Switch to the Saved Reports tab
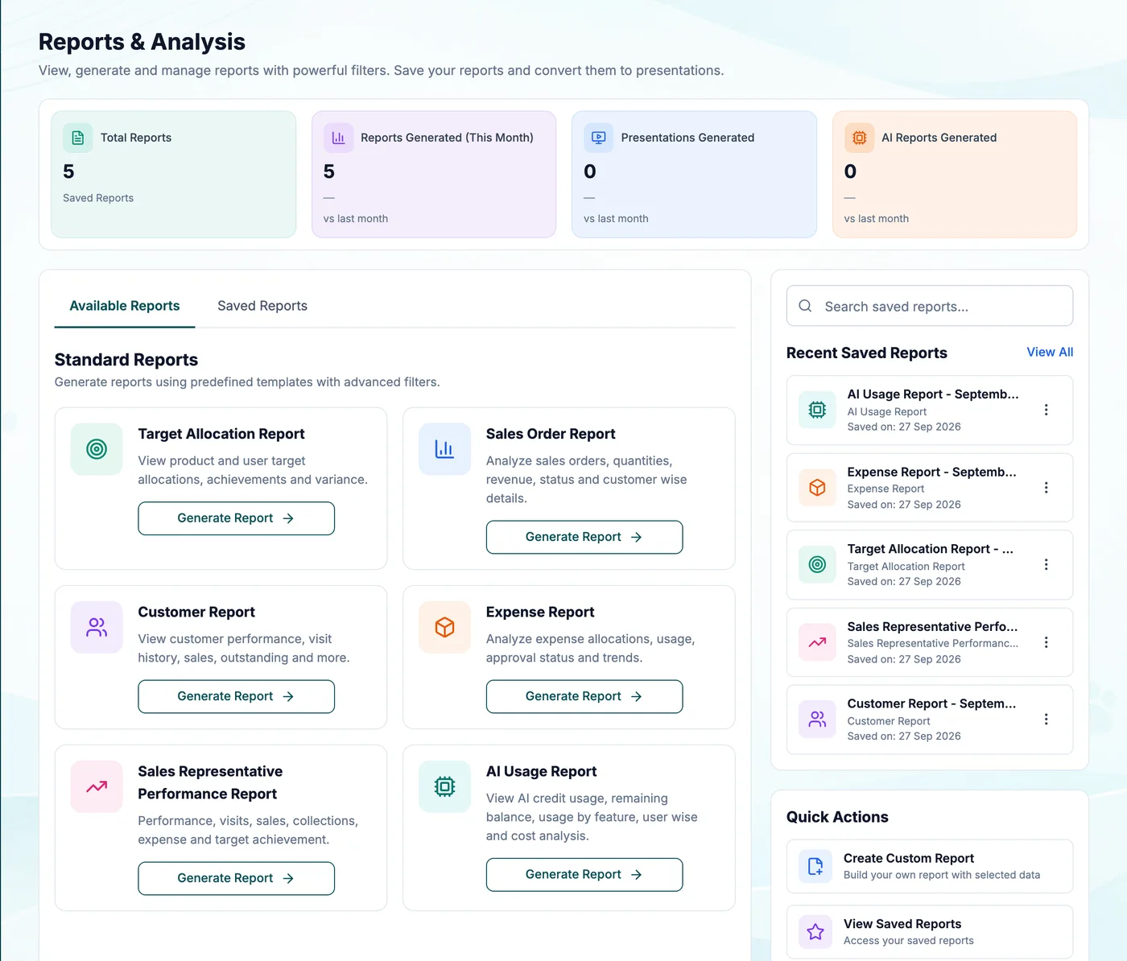Image resolution: width=1127 pixels, height=961 pixels. (x=262, y=306)
